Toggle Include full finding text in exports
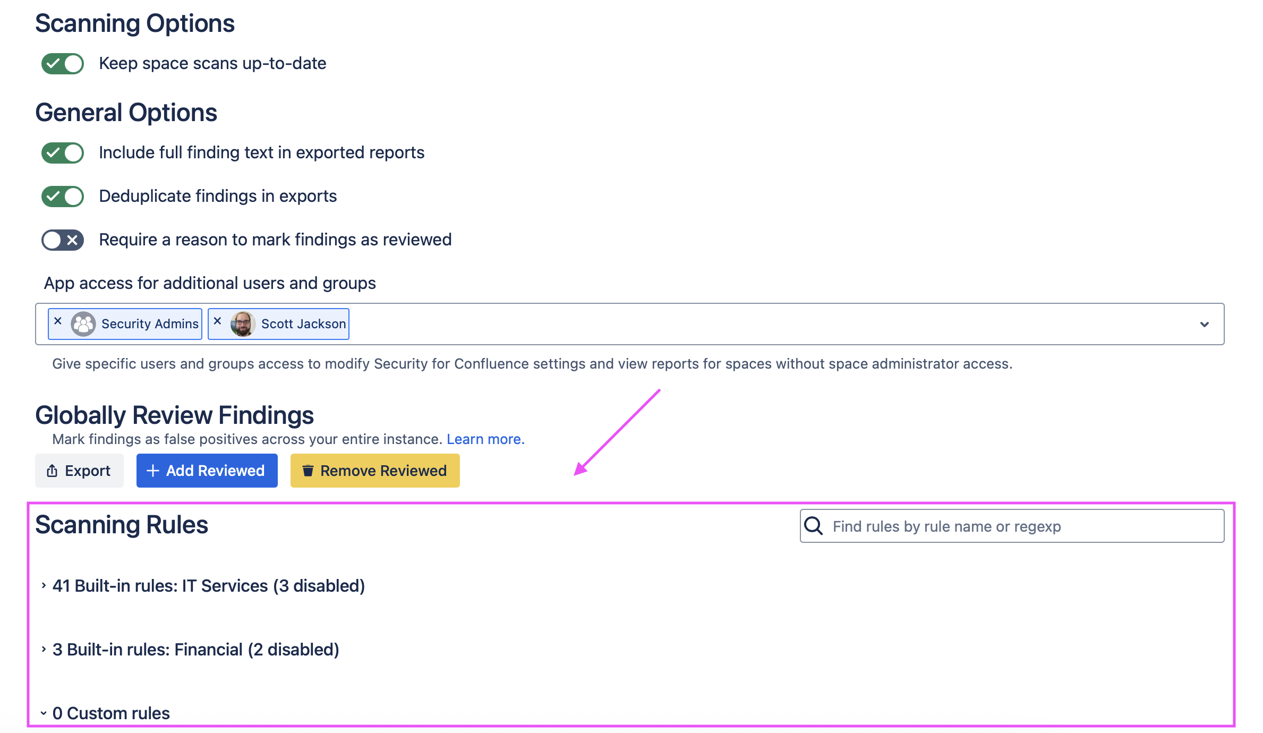The height and width of the screenshot is (733, 1263). point(63,153)
